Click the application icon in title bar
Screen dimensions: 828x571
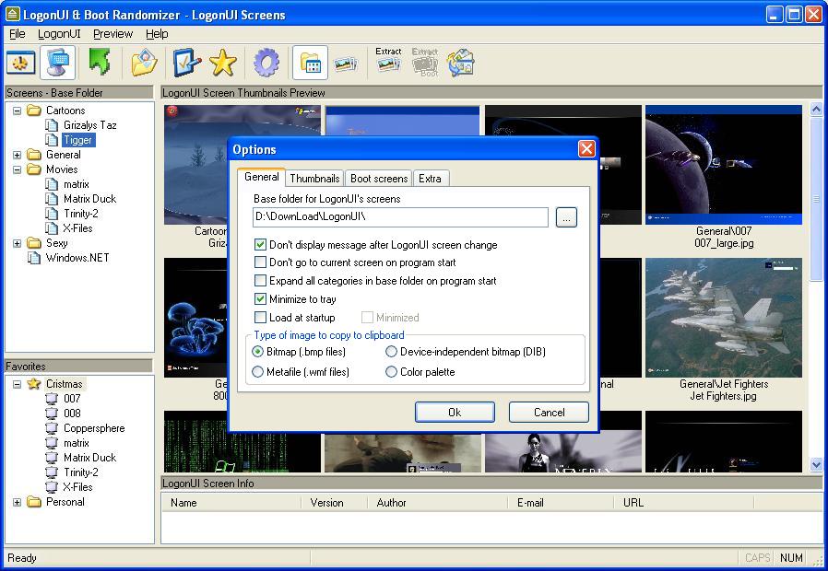13,14
